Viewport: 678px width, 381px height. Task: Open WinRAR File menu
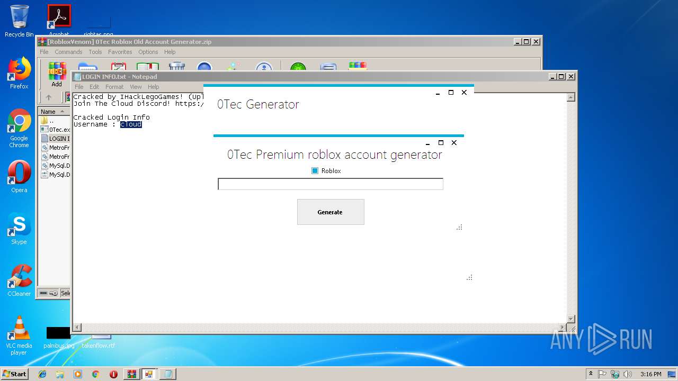click(x=44, y=52)
